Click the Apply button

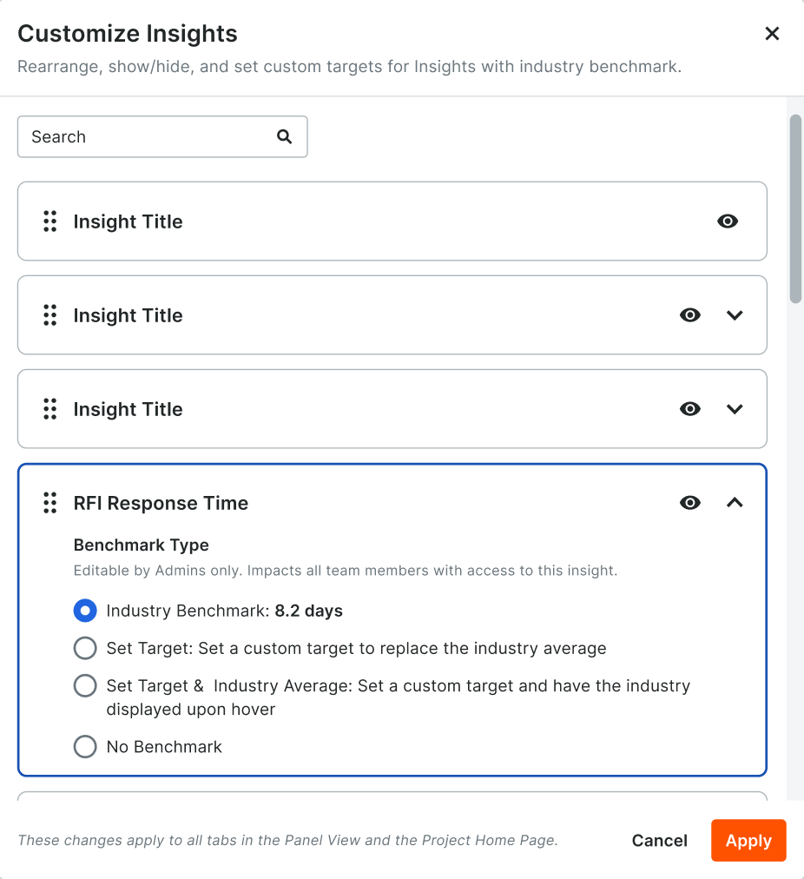pyautogui.click(x=748, y=840)
